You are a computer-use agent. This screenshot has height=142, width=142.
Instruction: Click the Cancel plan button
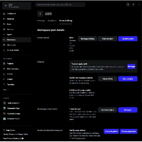(108, 39)
